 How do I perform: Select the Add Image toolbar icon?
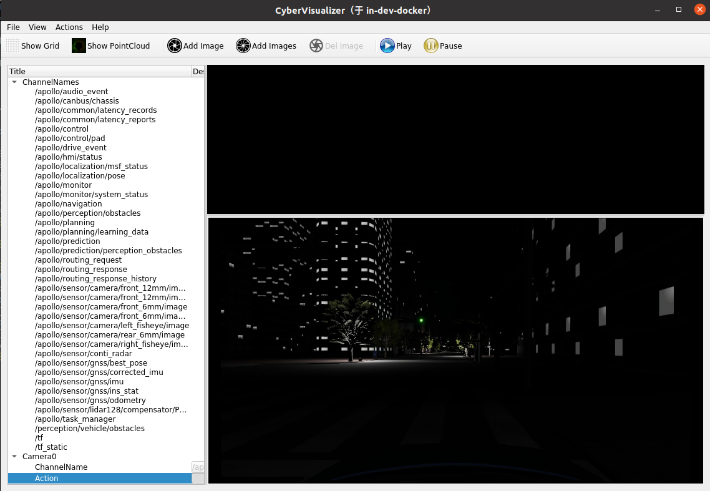(195, 46)
